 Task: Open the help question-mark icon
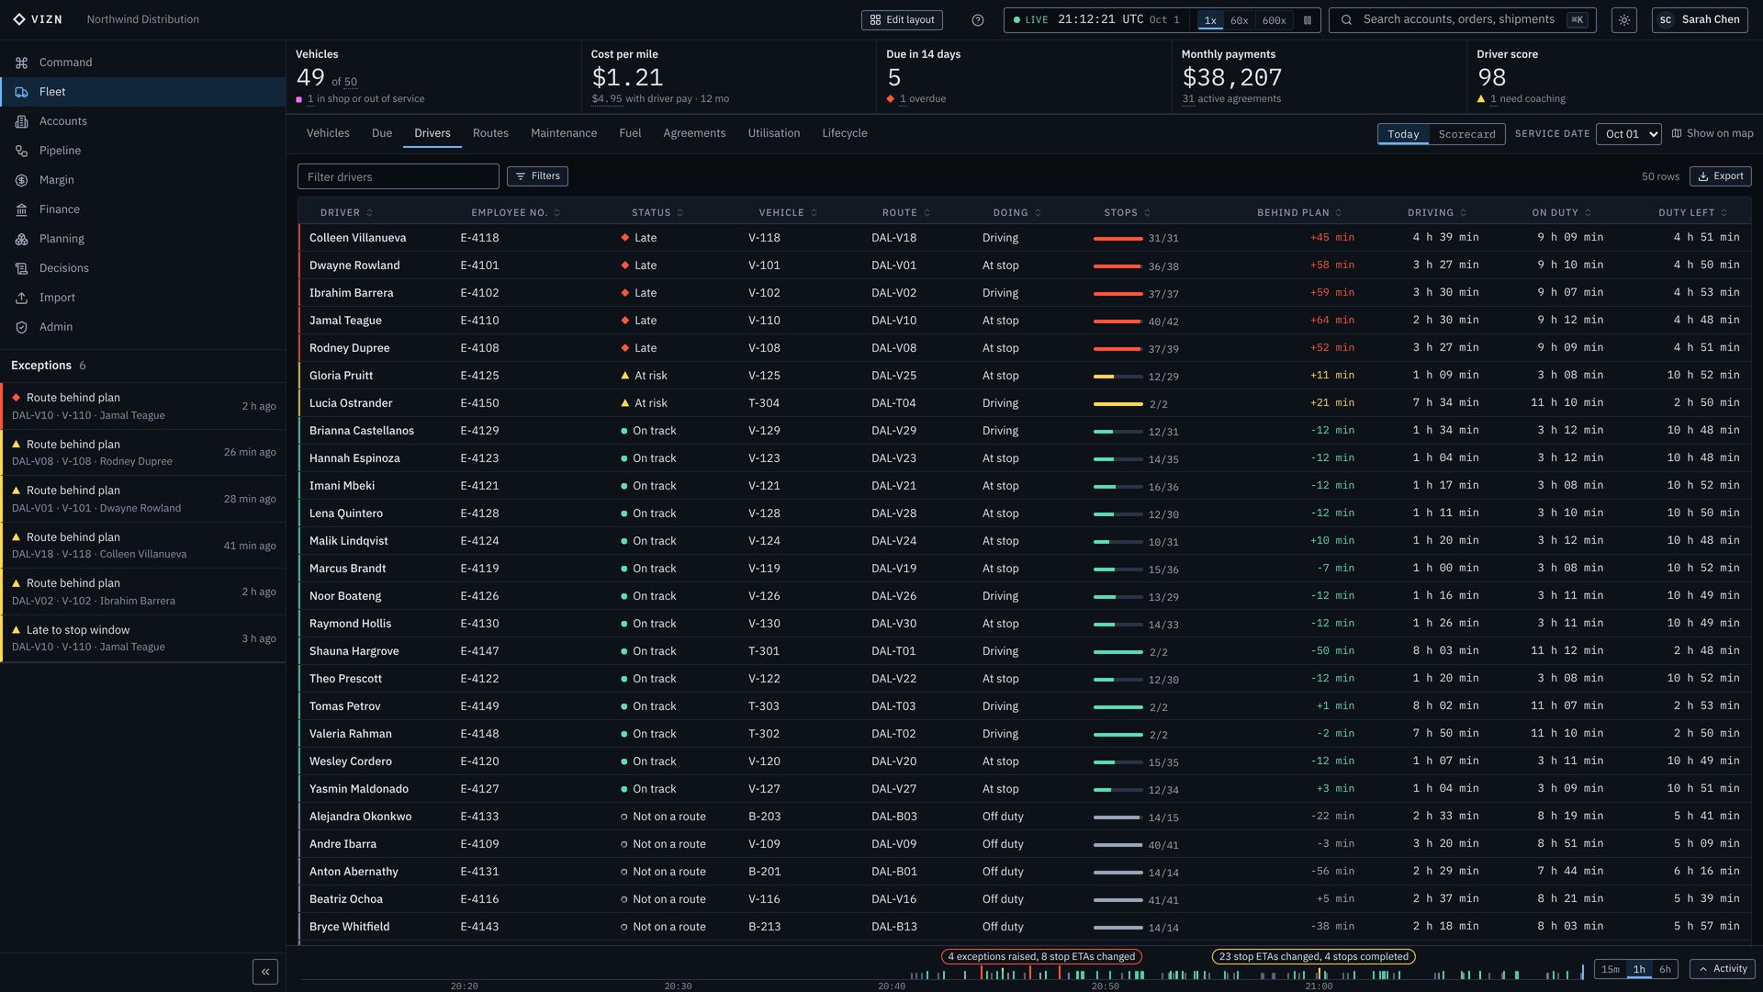point(978,20)
